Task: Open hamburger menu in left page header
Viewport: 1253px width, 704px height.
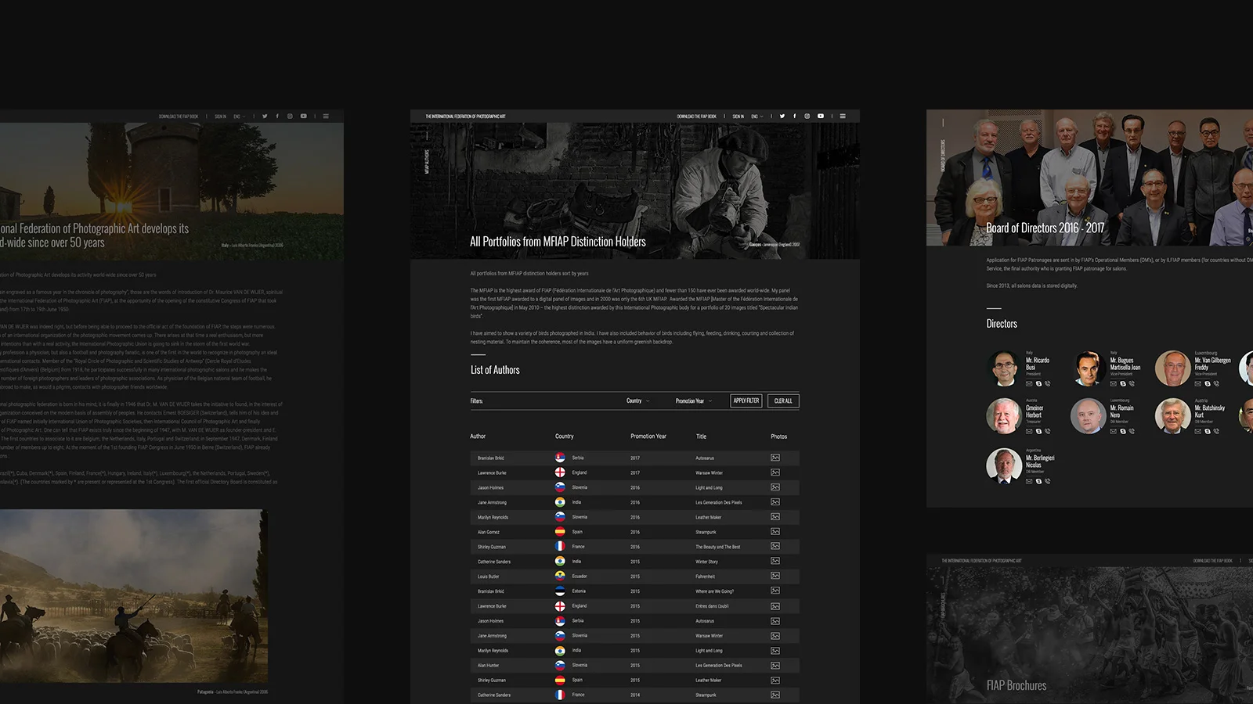Action: point(326,117)
